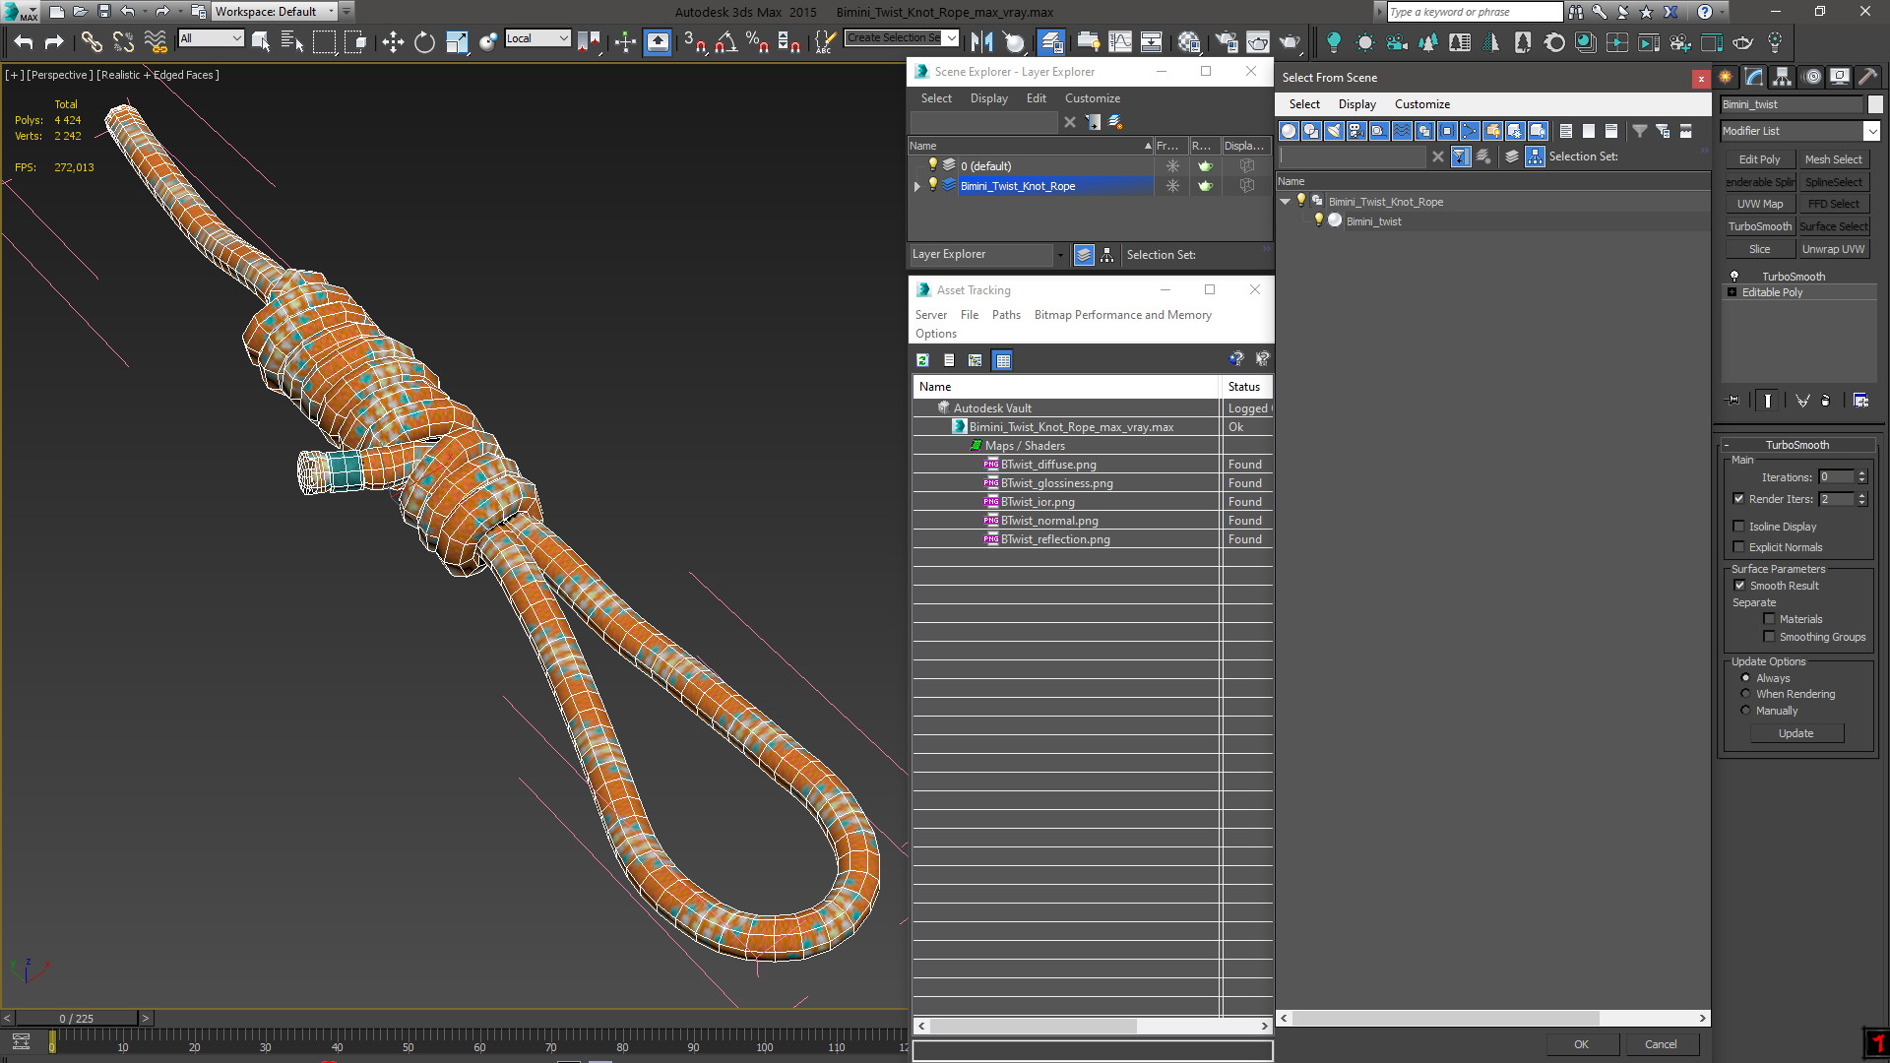Switch to the Display command panel tab
1890x1063 pixels.
[x=1840, y=77]
